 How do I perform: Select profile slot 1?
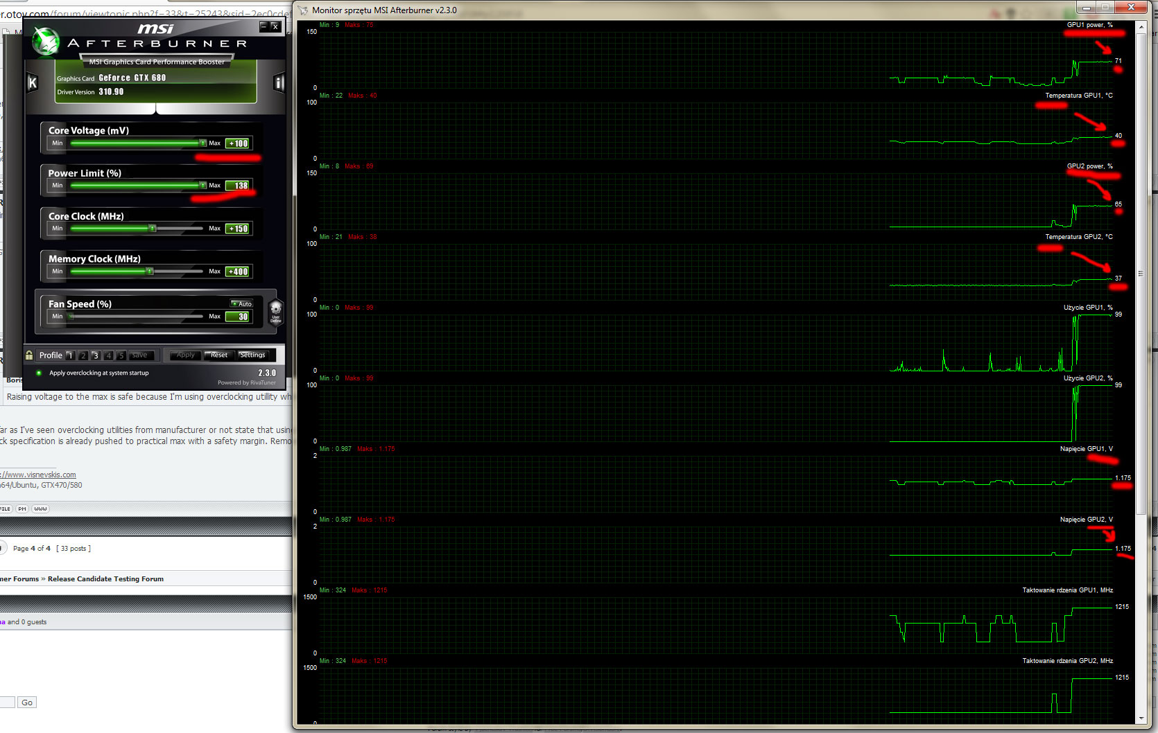coord(70,355)
